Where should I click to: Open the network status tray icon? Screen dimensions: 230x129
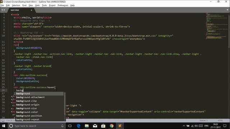point(192,126)
